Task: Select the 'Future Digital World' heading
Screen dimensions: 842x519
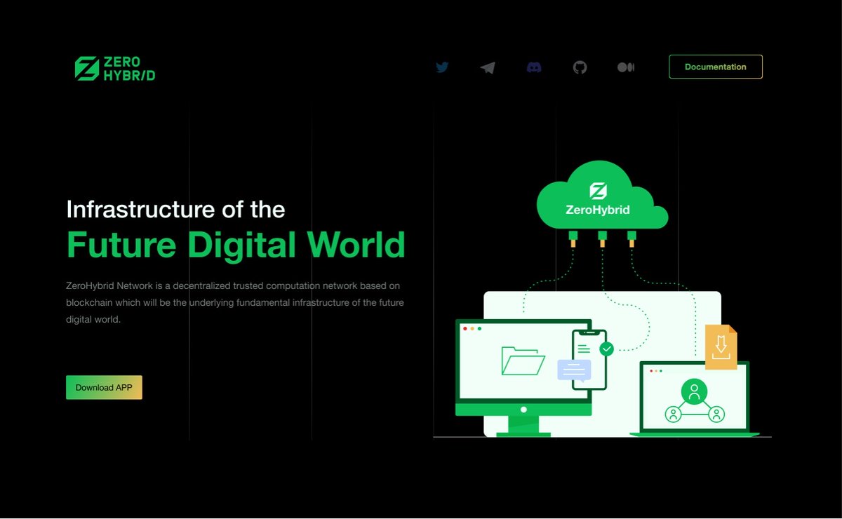Action: [236, 245]
